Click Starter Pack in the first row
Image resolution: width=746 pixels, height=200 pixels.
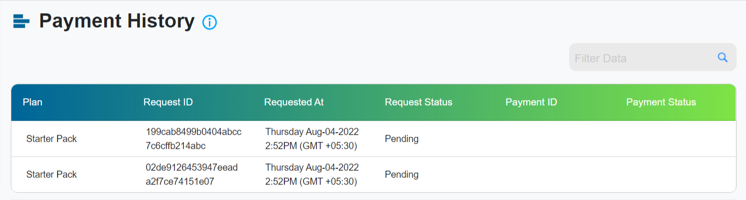point(51,138)
